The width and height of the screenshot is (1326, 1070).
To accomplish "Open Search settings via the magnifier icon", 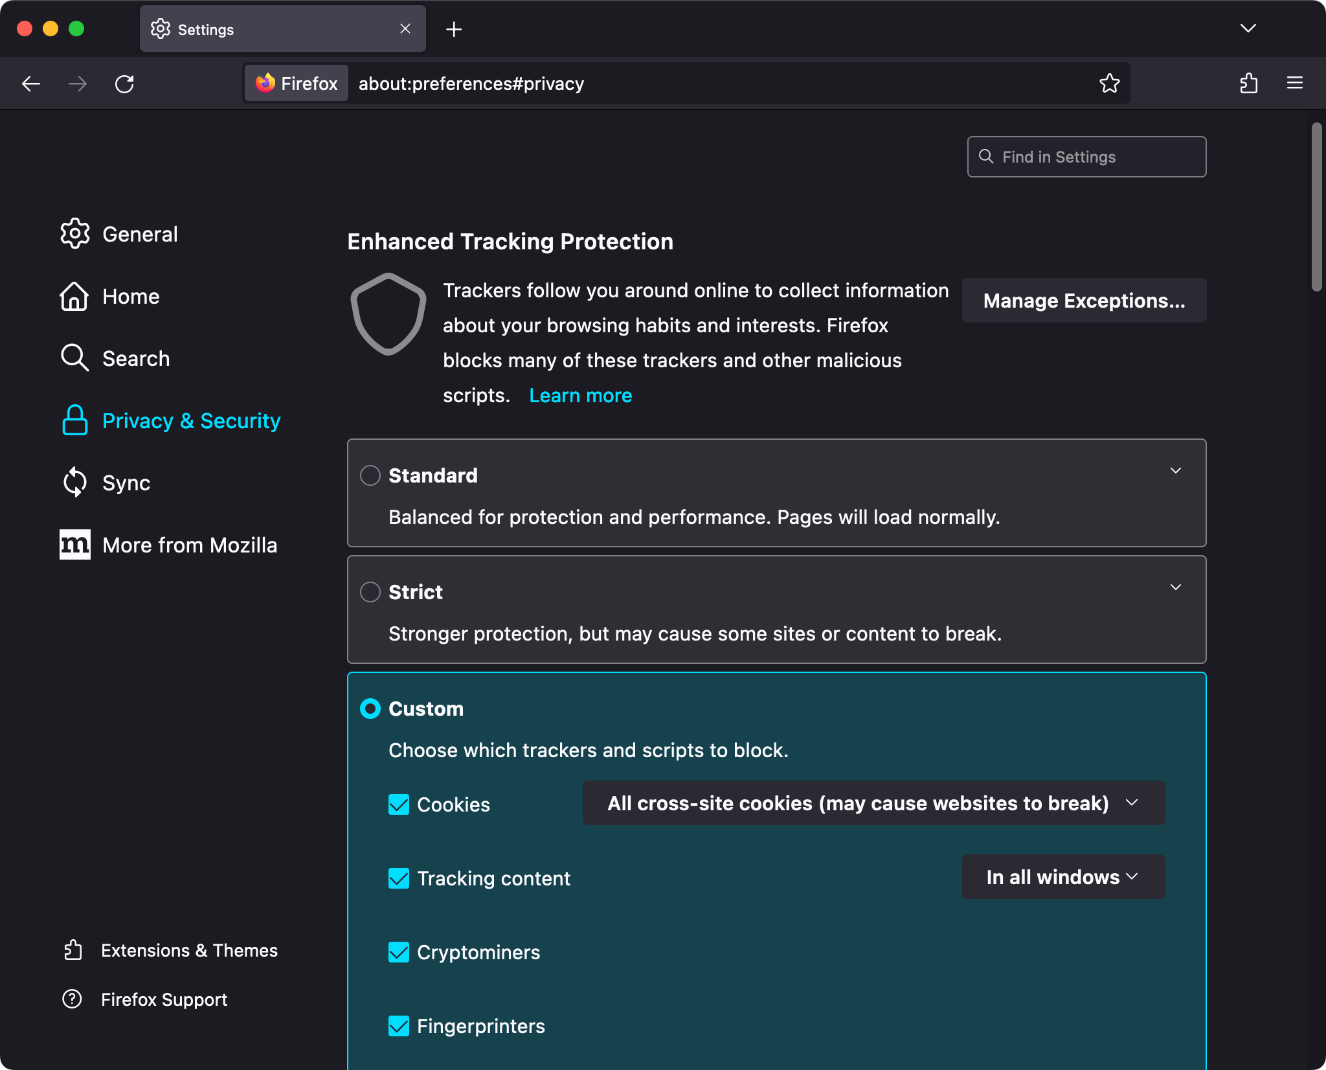I will pyautogui.click(x=74, y=358).
